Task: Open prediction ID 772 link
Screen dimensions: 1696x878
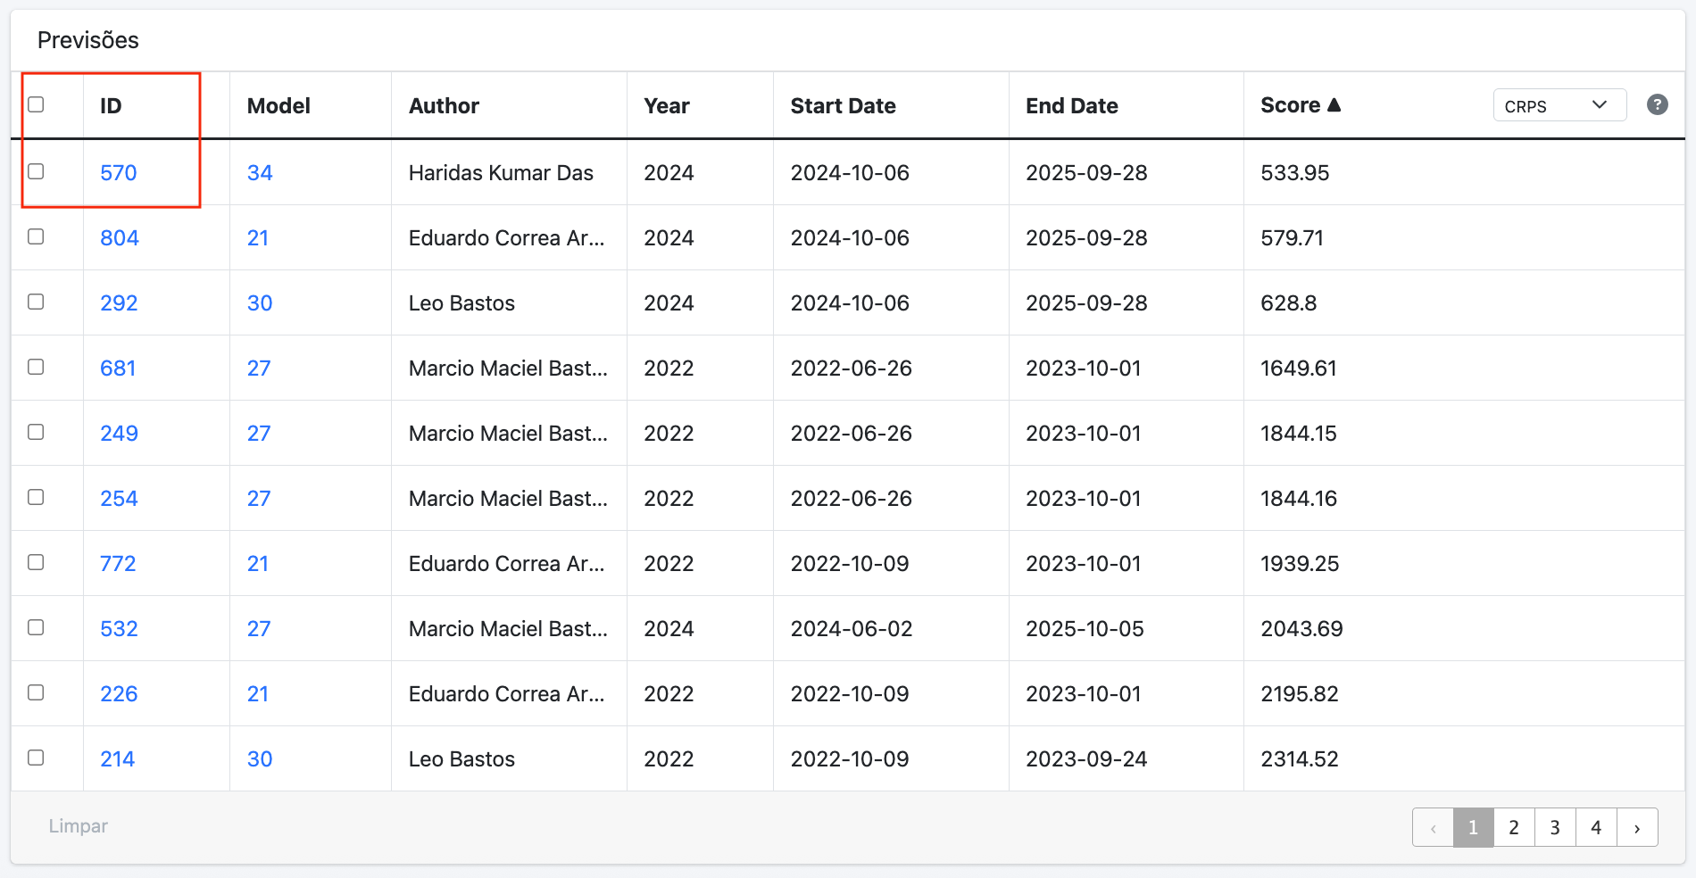Action: click(118, 564)
